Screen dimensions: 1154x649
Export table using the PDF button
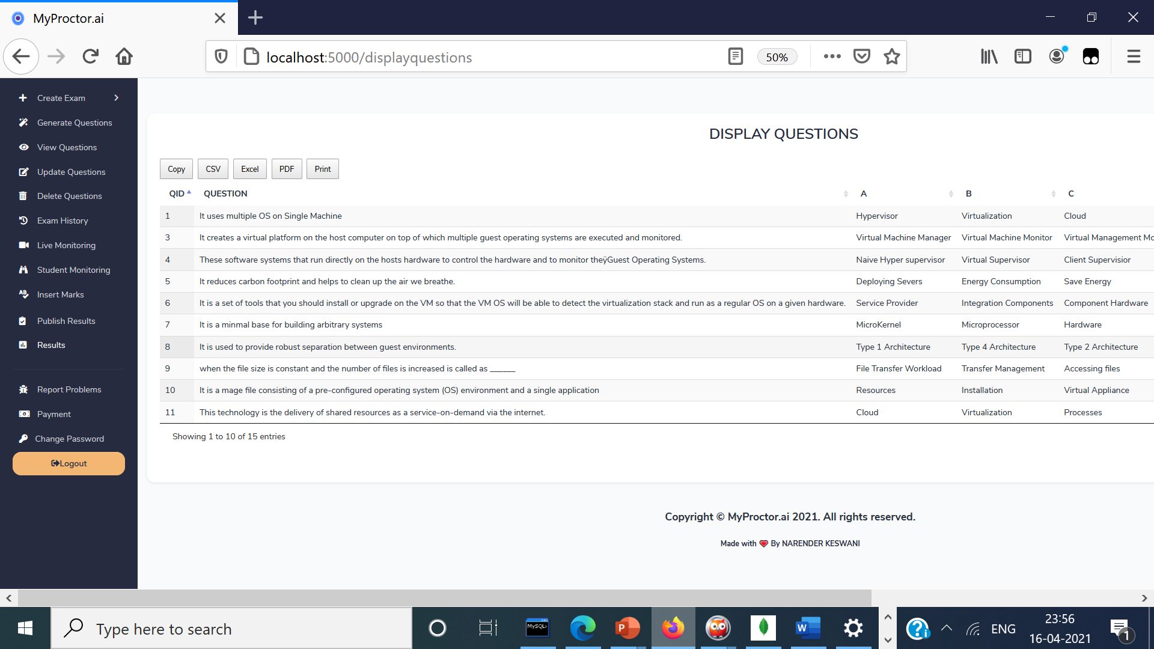point(286,169)
